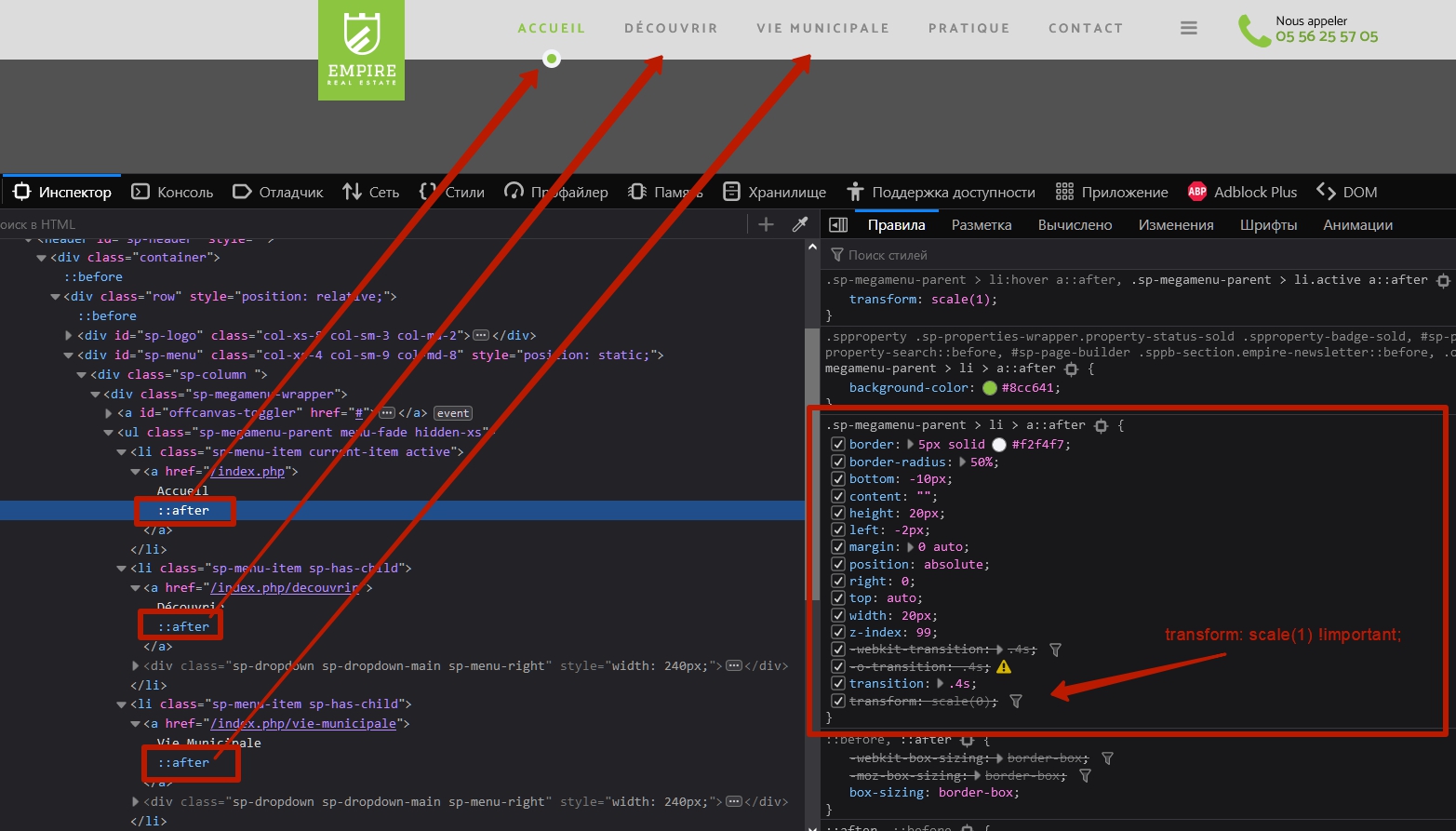Click the filter icon beside transform: scale(0)
This screenshot has width=1456, height=831.
click(1016, 702)
